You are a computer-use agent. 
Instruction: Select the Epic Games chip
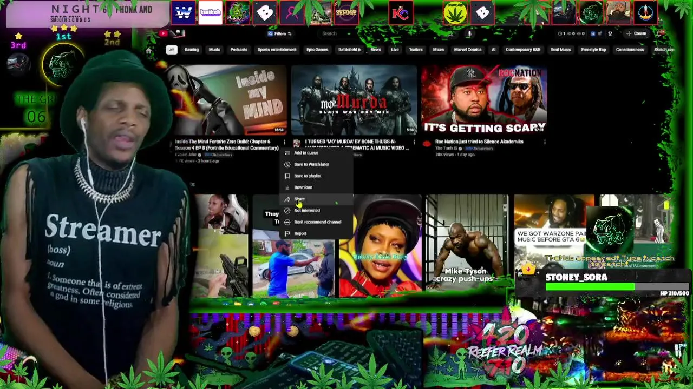click(317, 50)
